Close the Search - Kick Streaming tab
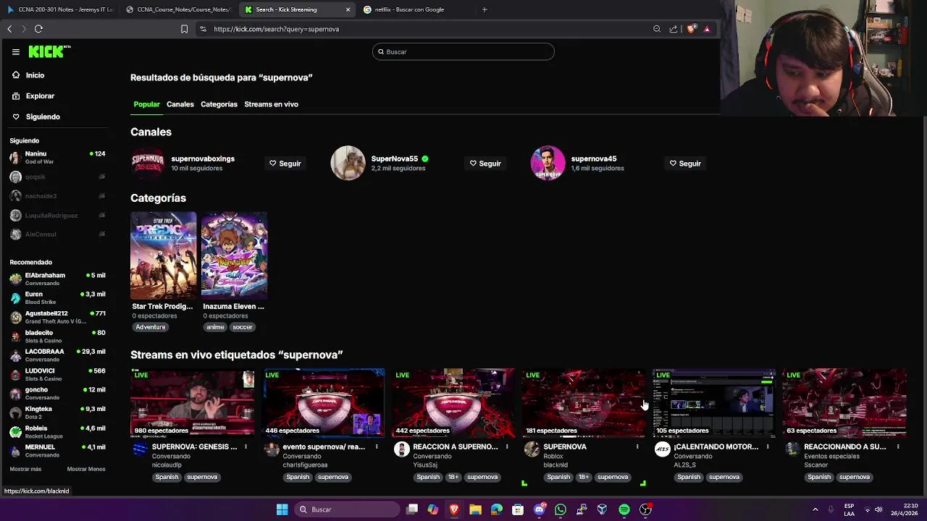 point(348,9)
